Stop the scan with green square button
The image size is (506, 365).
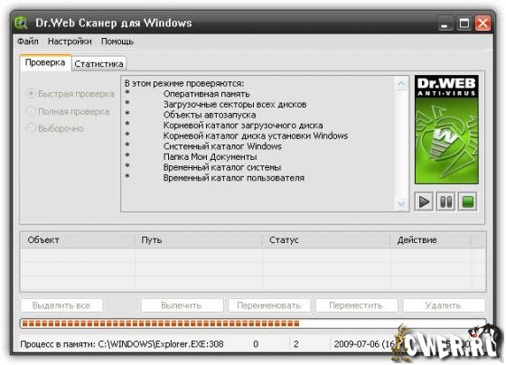coord(468,201)
